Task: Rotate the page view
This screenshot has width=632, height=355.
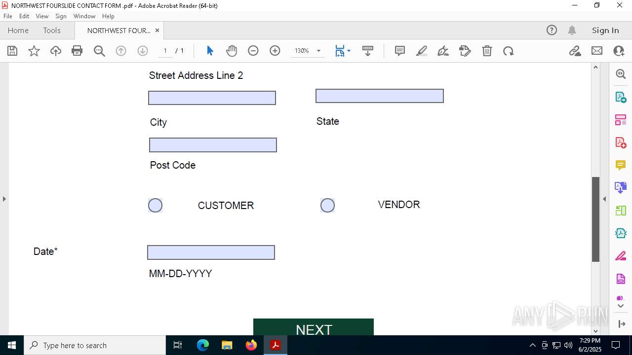Action: (509, 51)
